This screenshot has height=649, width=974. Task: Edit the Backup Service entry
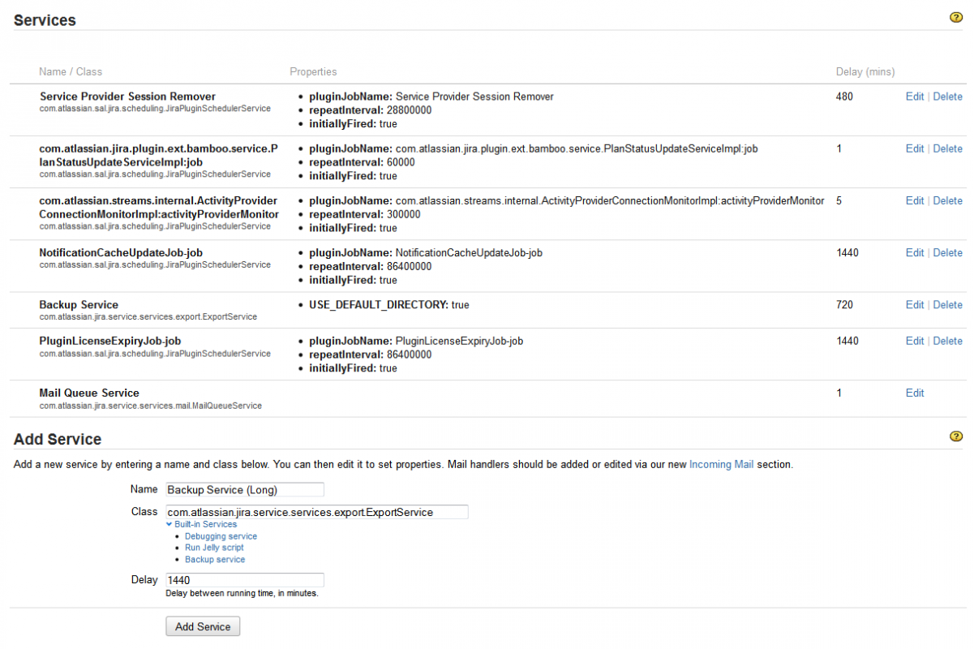click(914, 305)
